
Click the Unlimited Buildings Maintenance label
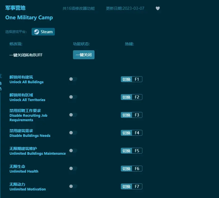coord(37,153)
